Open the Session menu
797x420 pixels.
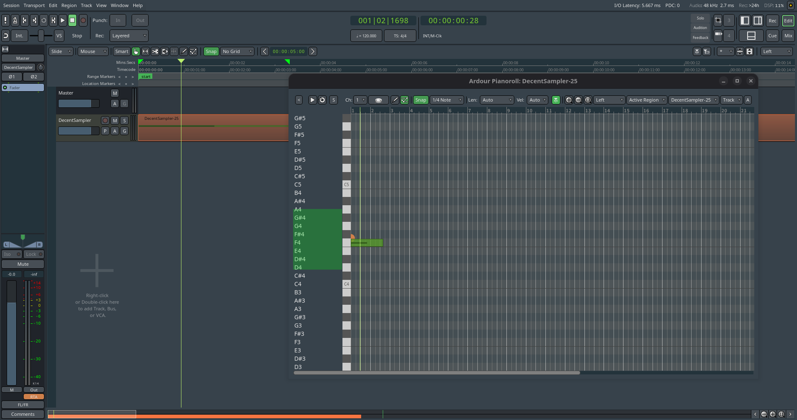pos(11,5)
